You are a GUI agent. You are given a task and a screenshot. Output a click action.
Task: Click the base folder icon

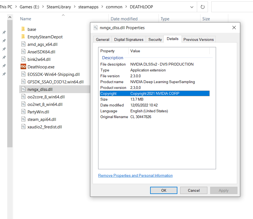[x=23, y=29]
